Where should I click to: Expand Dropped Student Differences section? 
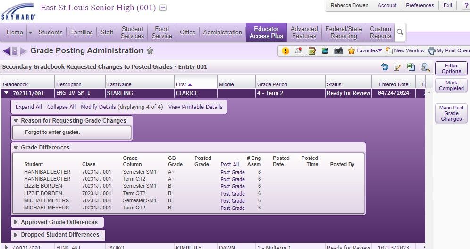[x=58, y=235]
